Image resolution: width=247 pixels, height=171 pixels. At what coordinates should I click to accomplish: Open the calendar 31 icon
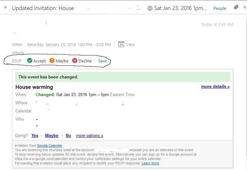[x=121, y=44]
